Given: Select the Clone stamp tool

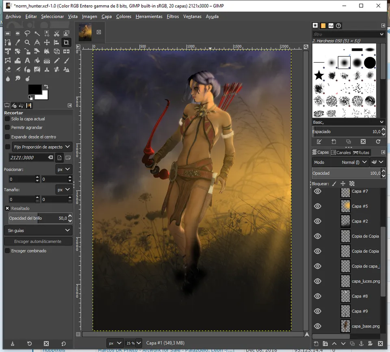Looking at the screenshot, I should (x=47, y=69).
